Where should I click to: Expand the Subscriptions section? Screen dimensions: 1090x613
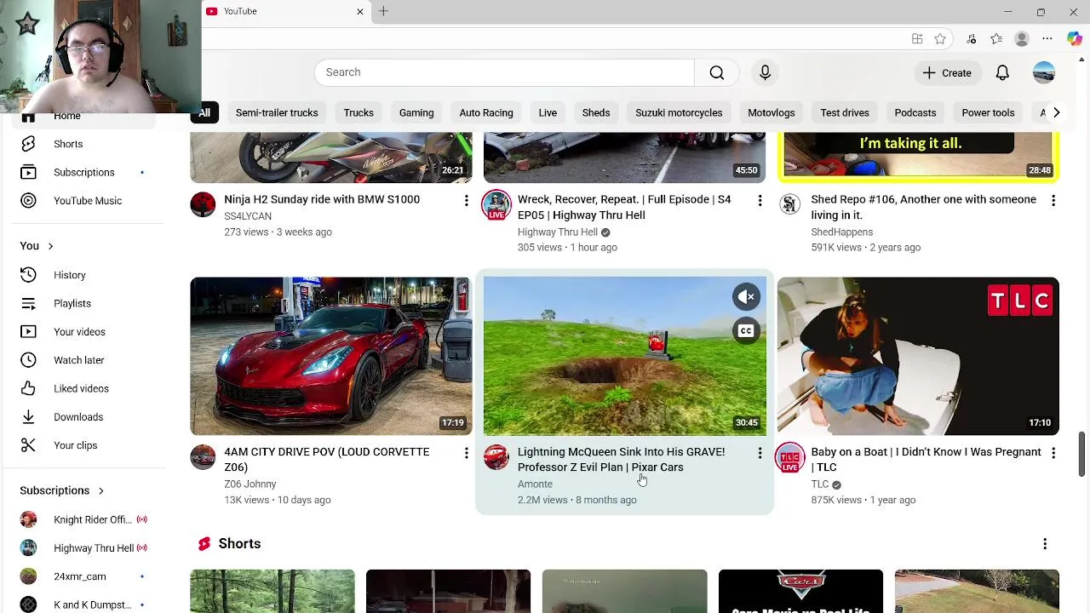click(61, 490)
